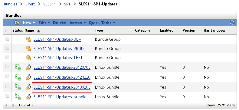Click the previous page arrow in pager
This screenshot has height=110, width=239.
pos(6,105)
